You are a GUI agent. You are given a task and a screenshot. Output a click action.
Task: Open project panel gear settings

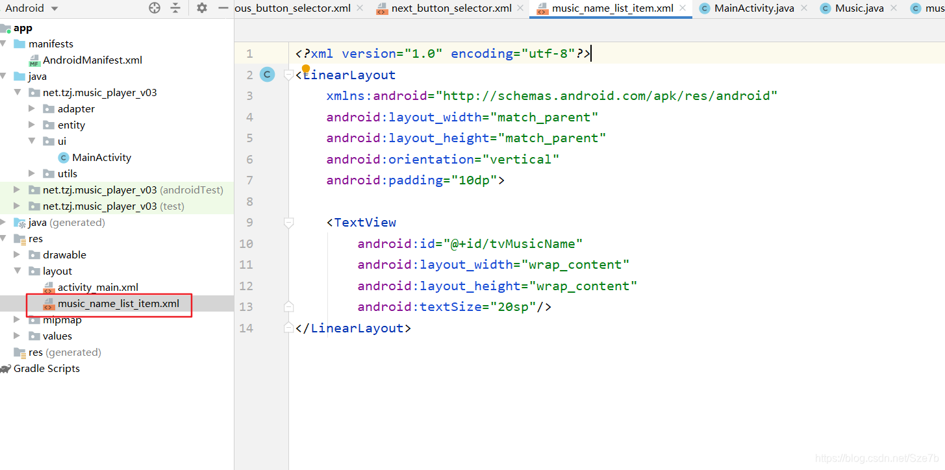202,8
